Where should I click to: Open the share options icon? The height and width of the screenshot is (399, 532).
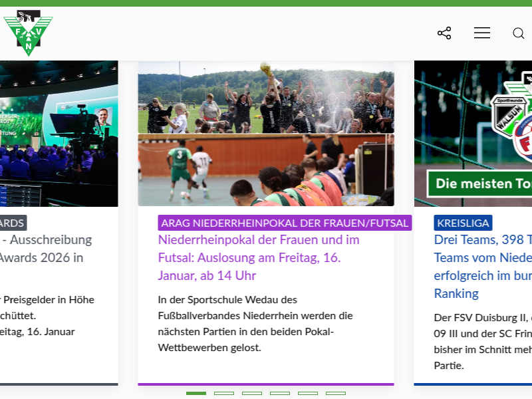(444, 33)
